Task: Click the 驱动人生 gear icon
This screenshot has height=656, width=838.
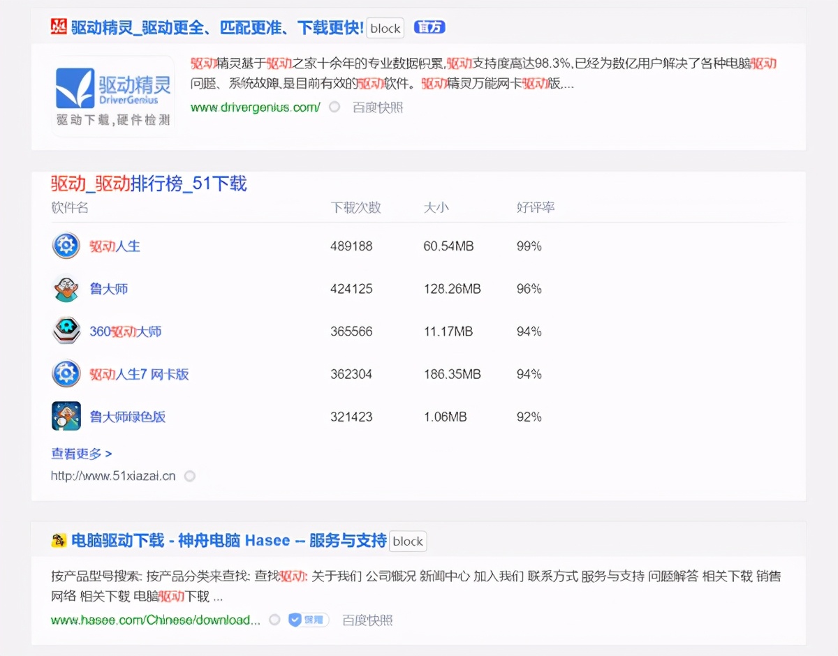Action: coord(66,246)
